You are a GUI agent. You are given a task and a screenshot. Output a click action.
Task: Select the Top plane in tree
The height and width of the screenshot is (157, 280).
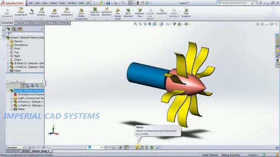[17, 52]
